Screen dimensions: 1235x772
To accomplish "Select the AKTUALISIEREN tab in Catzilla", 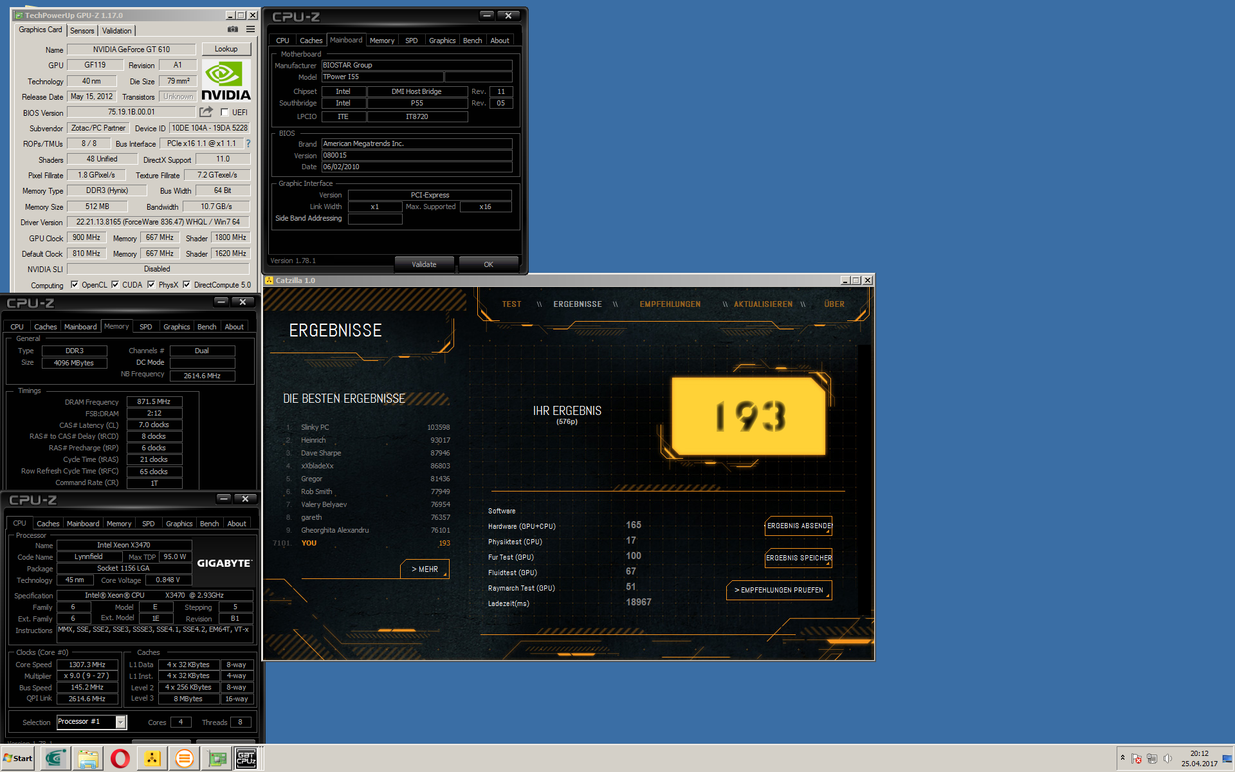I will coord(763,304).
